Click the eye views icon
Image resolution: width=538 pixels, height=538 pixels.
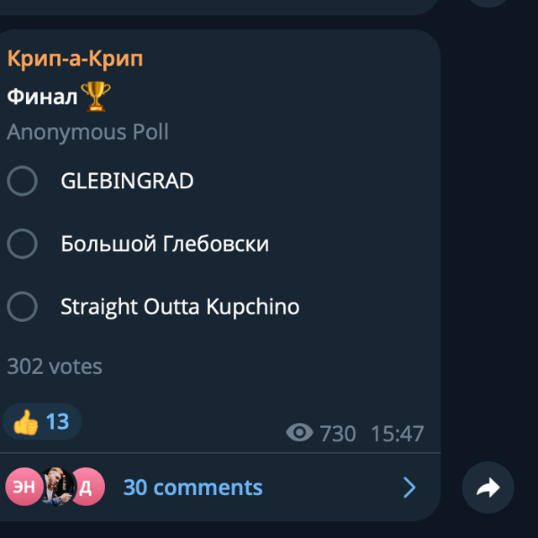point(299,434)
